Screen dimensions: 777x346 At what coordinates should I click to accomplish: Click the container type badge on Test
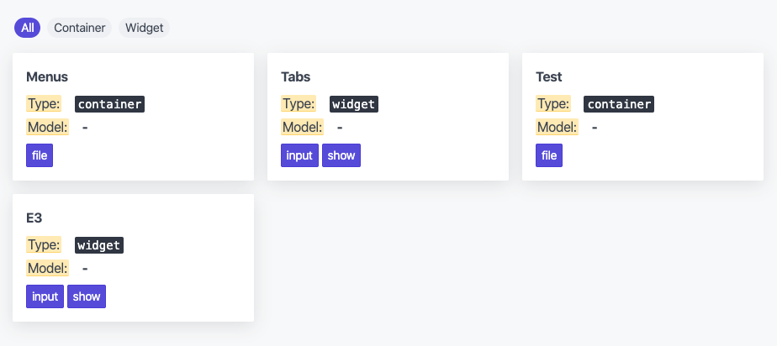click(619, 104)
